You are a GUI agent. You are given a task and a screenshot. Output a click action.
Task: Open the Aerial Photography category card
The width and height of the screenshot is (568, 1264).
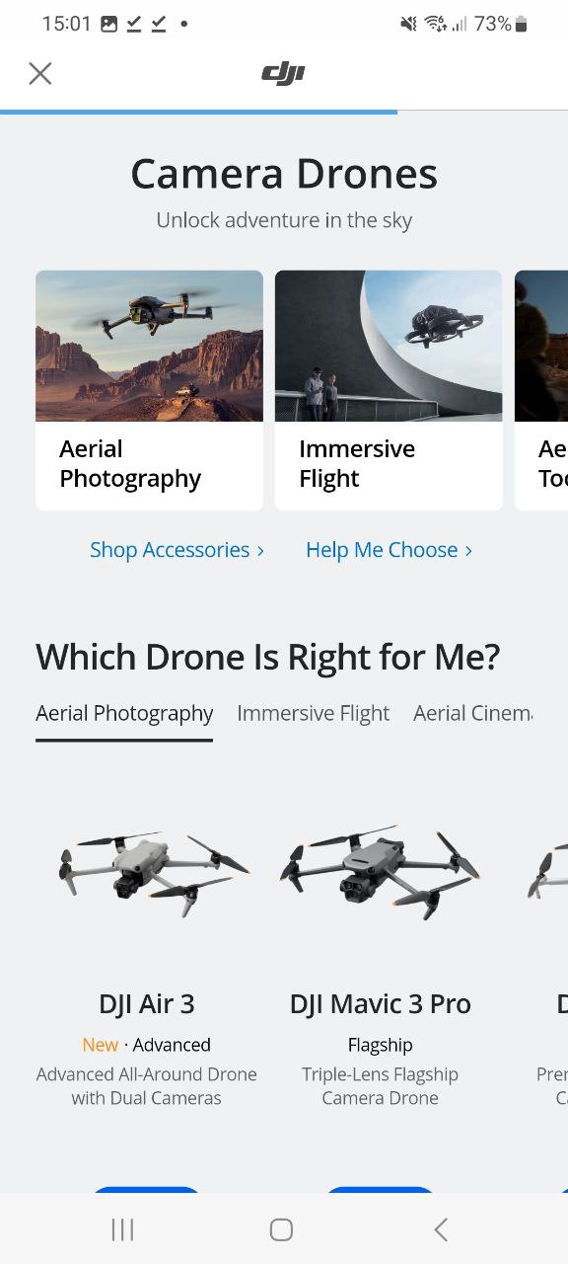pyautogui.click(x=149, y=390)
